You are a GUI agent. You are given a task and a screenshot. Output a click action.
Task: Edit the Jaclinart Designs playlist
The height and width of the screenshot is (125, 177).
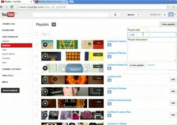pyautogui.click(x=173, y=91)
